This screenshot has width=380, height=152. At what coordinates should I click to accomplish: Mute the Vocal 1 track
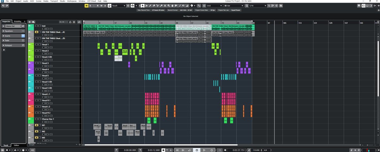click(36, 44)
